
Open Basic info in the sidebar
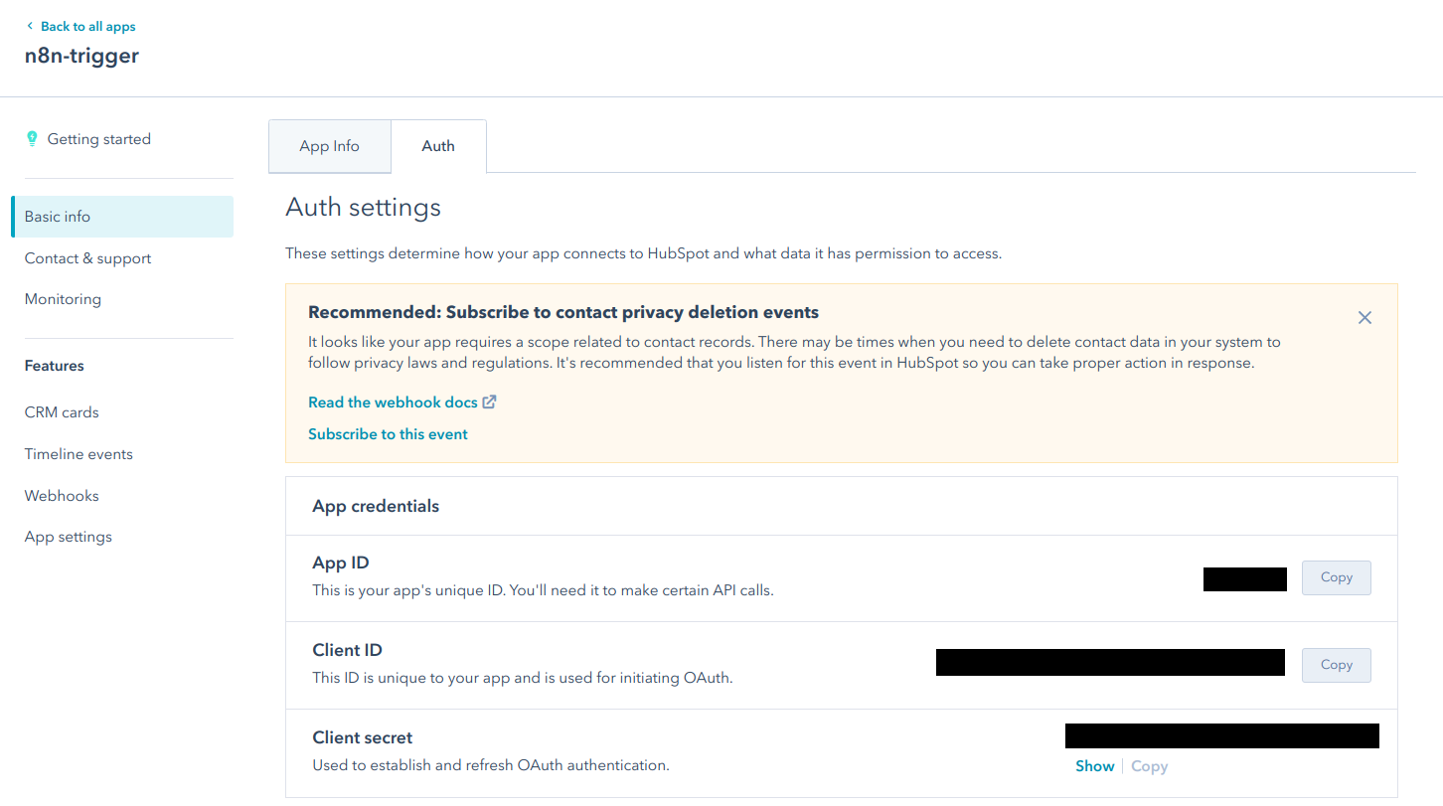(58, 217)
